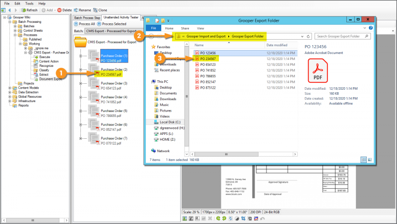
Task: Click the large PDF preview icon
Action: (318, 70)
